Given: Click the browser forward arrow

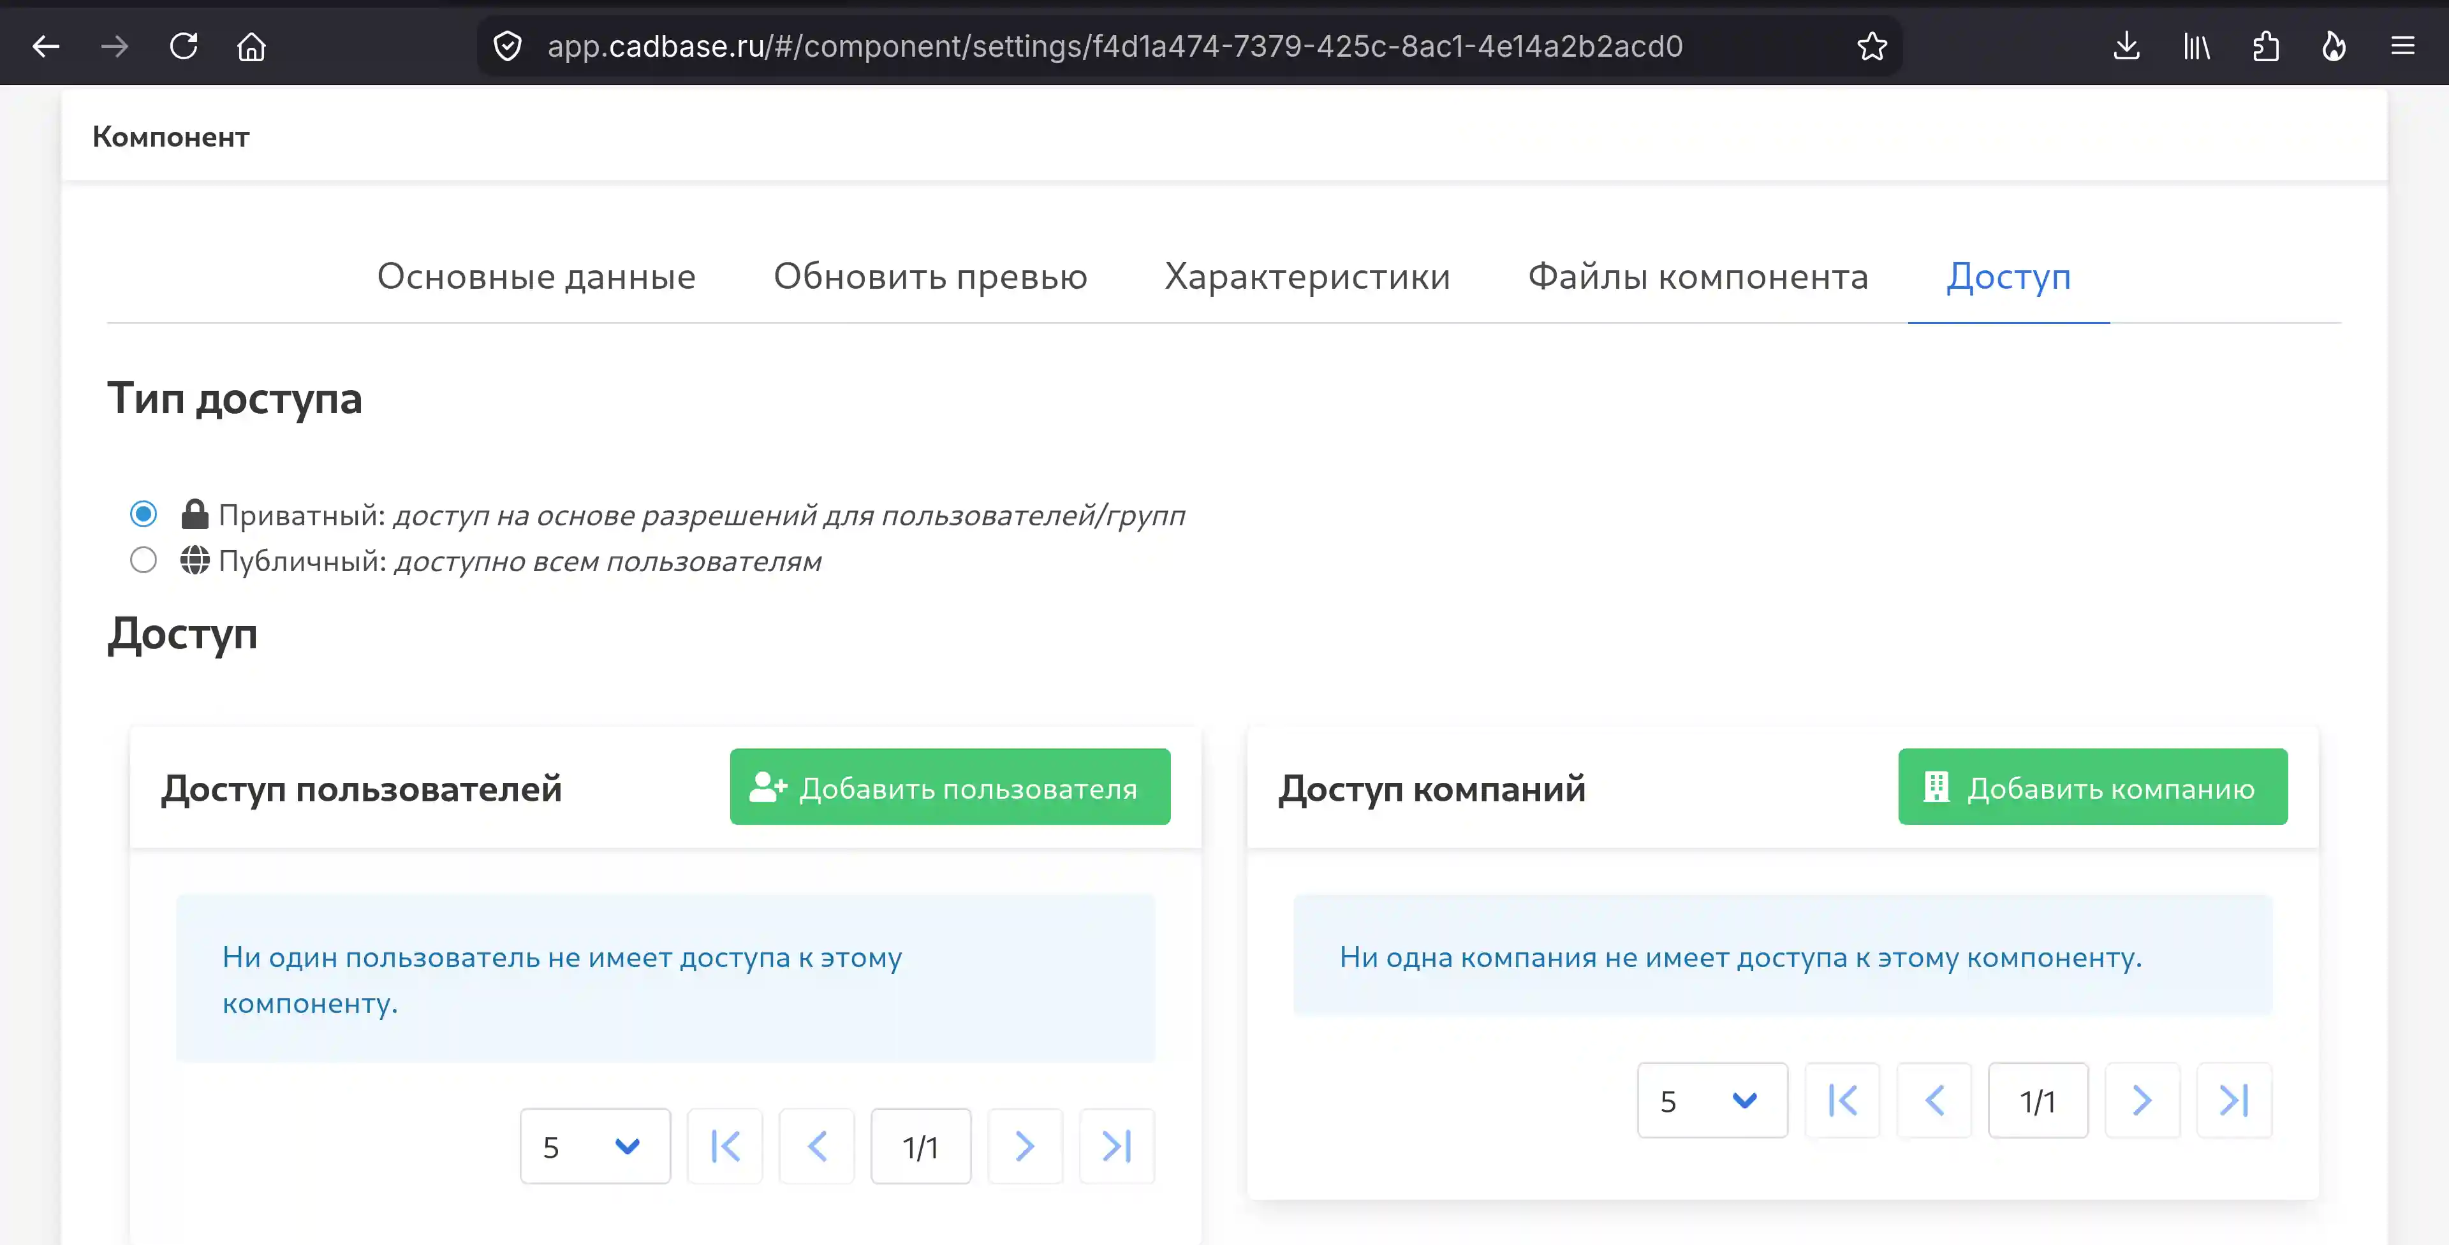Looking at the screenshot, I should 114,46.
